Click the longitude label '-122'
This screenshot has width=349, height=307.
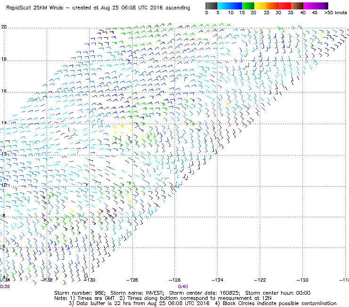(260, 280)
